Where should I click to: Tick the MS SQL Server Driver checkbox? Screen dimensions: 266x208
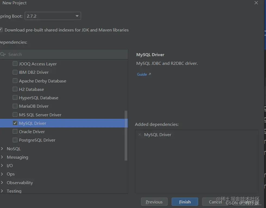tap(15, 115)
